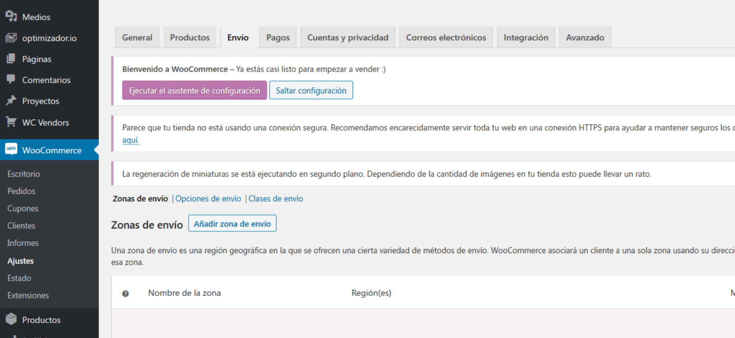Viewport: 735px width, 338px height.
Task: Select the WooCommerce menu item
Action: click(x=49, y=150)
